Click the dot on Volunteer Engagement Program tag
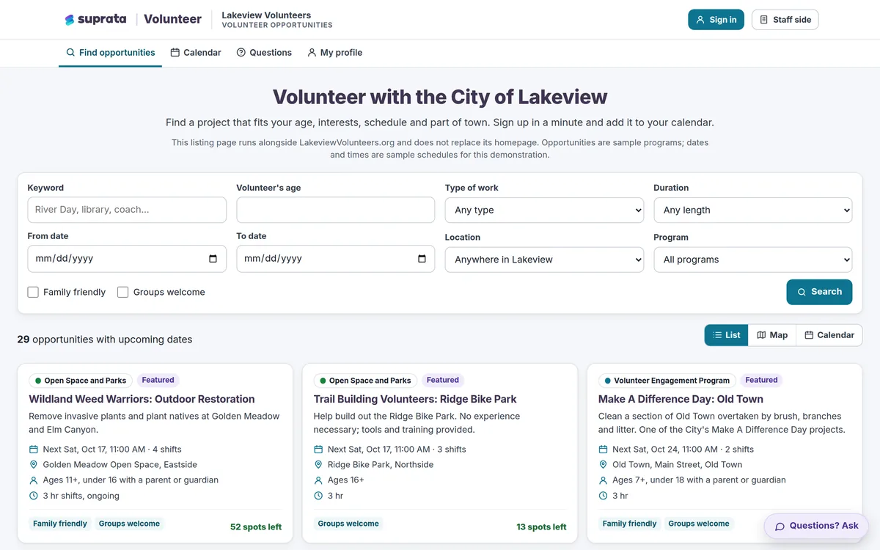Image resolution: width=880 pixels, height=550 pixels. (607, 381)
